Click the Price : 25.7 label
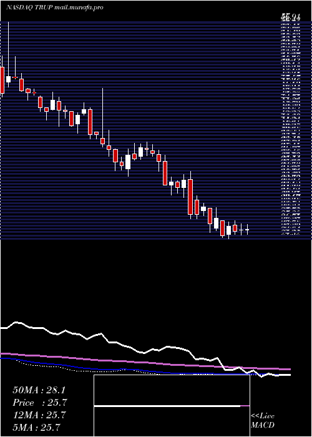 (39, 403)
